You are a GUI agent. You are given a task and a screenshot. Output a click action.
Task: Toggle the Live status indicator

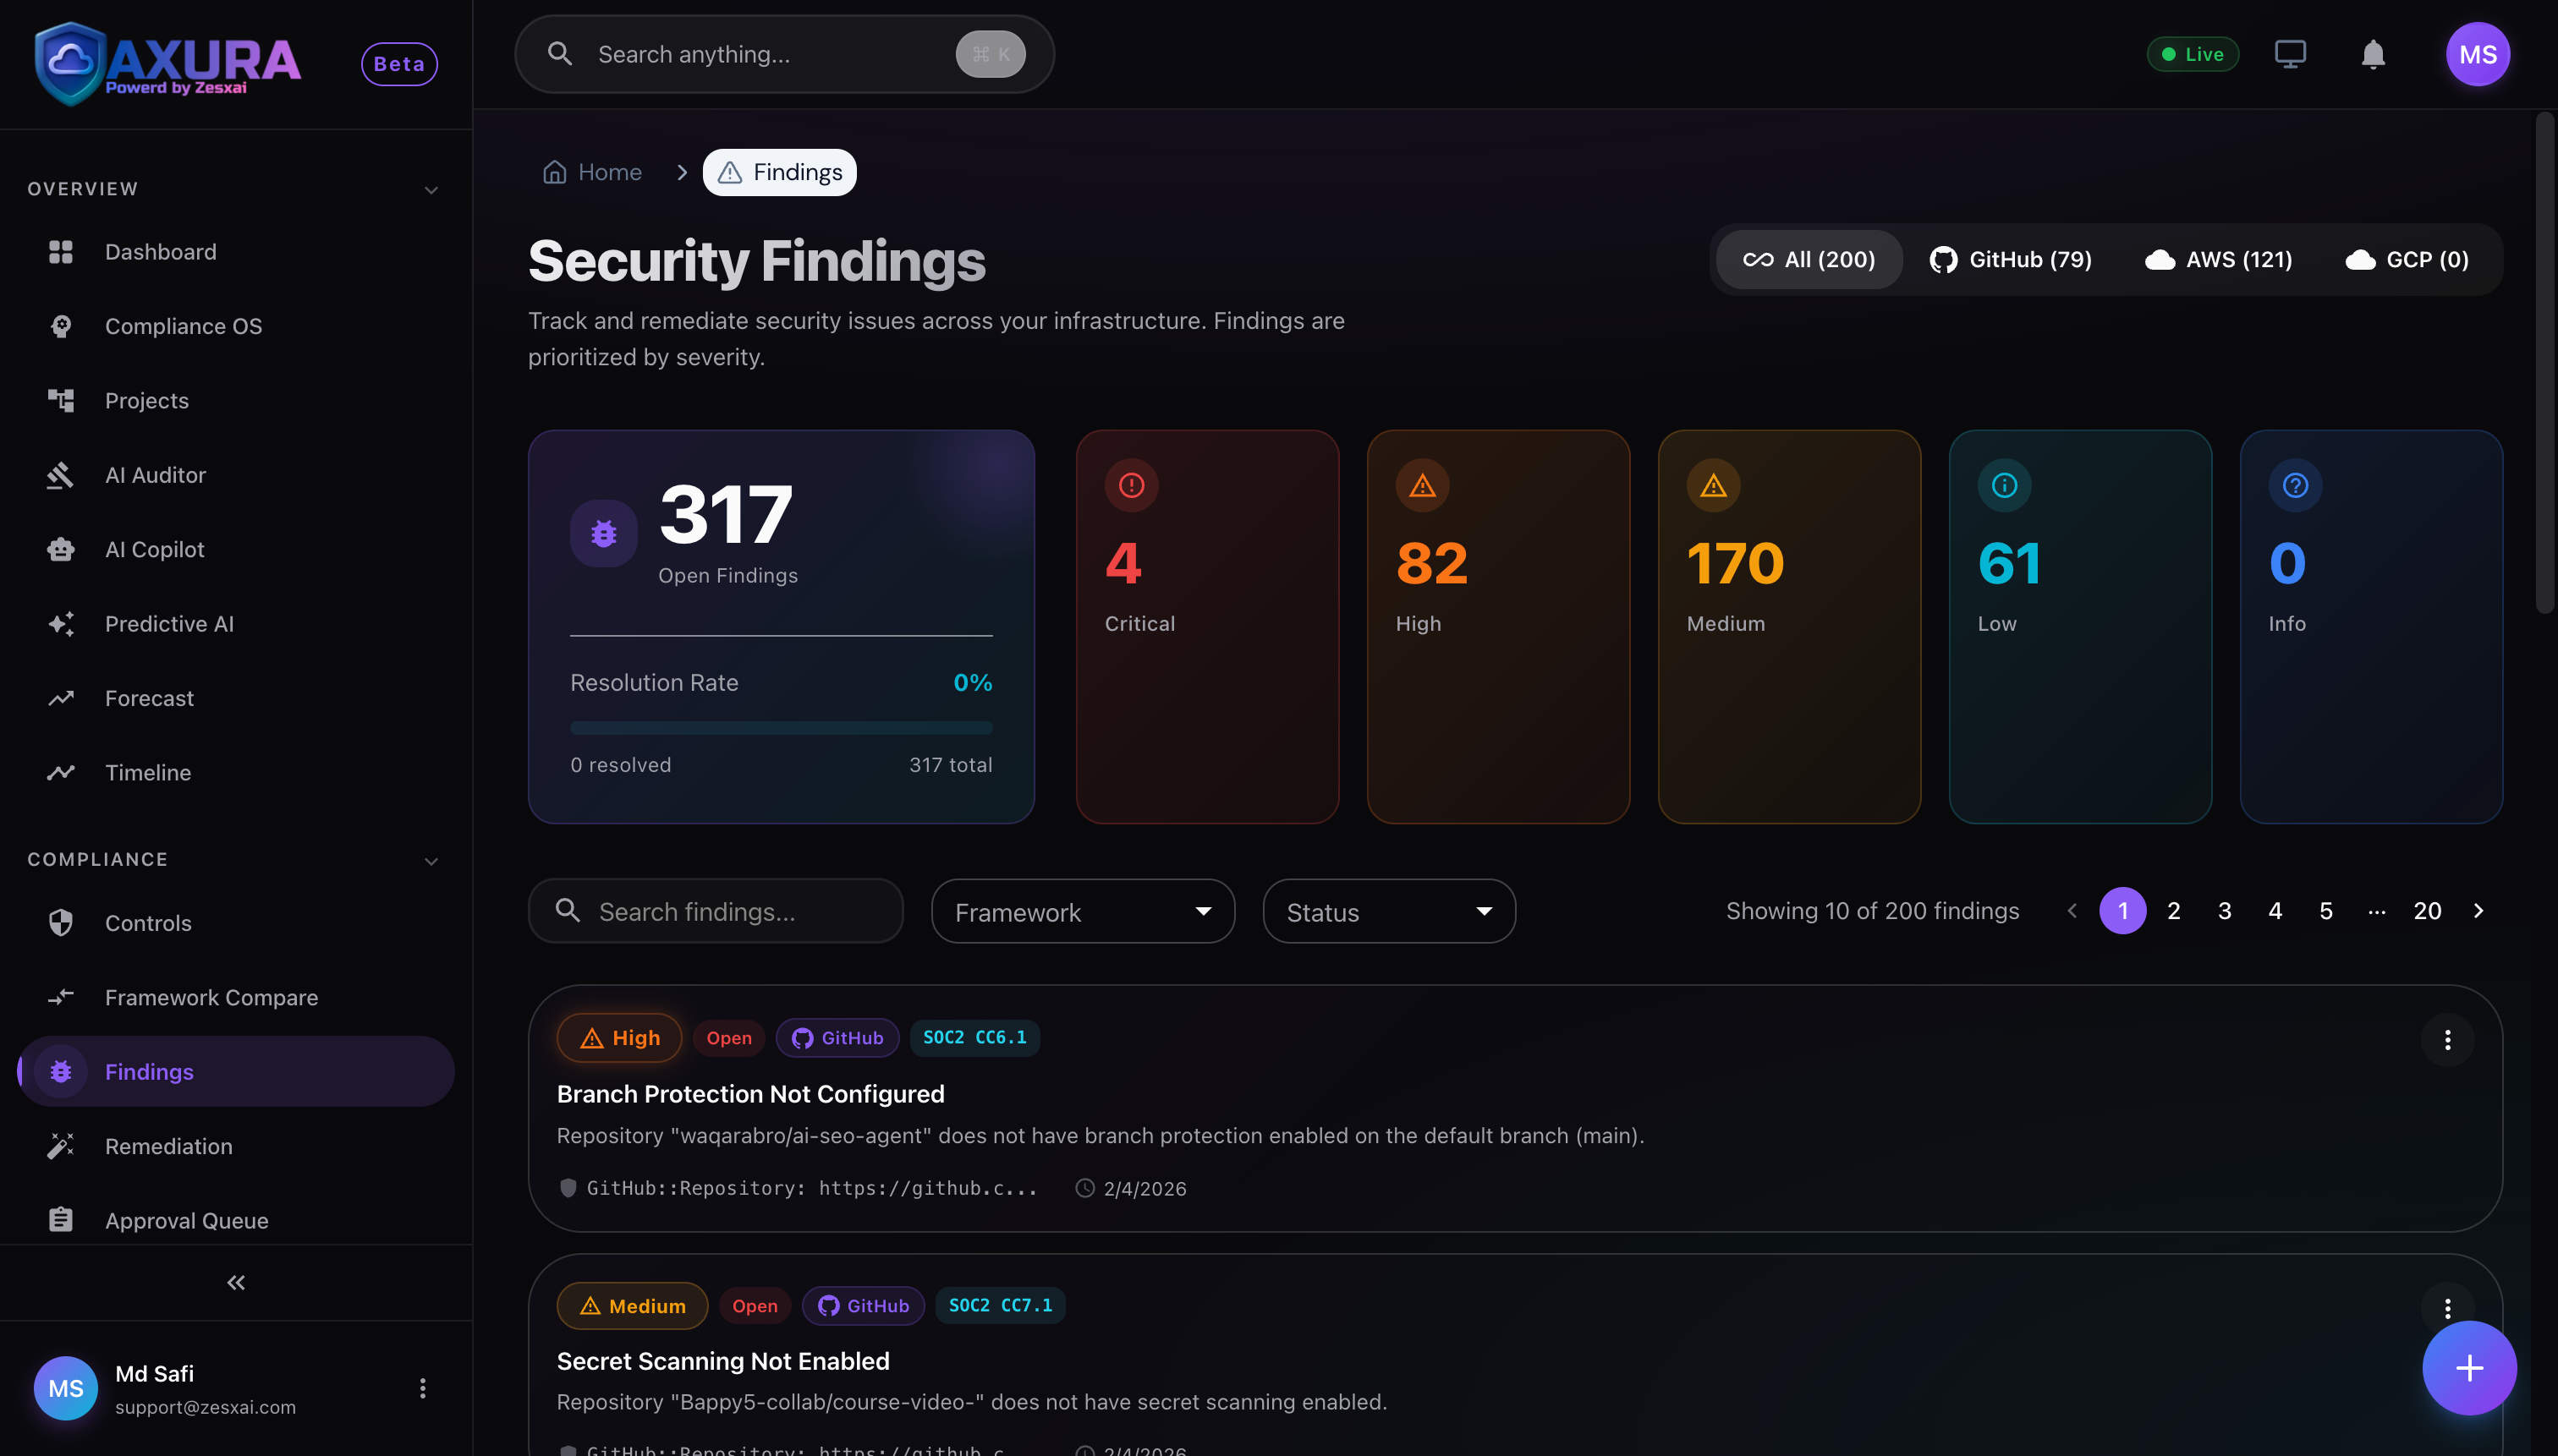click(x=2193, y=54)
